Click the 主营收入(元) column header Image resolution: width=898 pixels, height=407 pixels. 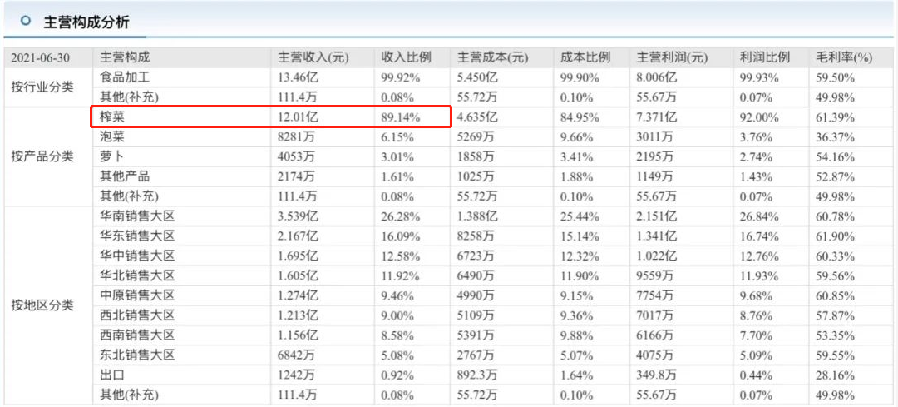click(313, 58)
